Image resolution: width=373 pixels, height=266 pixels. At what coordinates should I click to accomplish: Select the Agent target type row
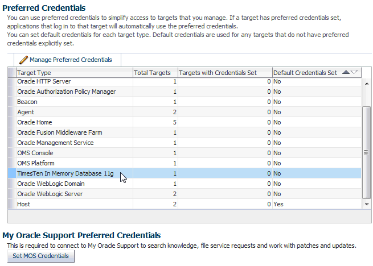click(185, 112)
